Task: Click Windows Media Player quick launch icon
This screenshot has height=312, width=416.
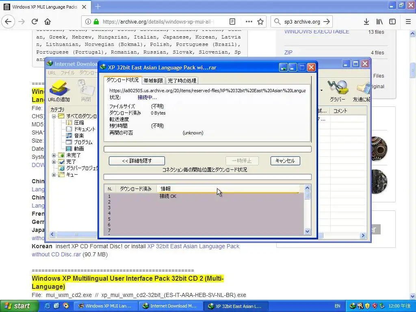Action: [66, 306]
